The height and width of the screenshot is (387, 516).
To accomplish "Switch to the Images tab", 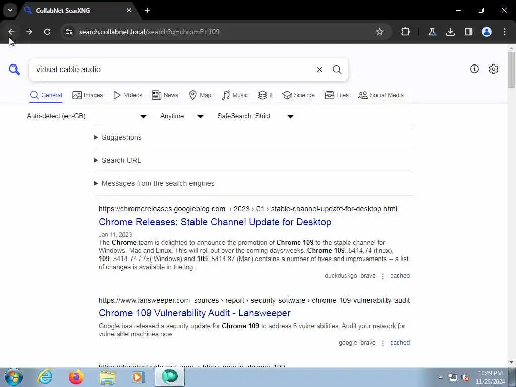I will (88, 95).
